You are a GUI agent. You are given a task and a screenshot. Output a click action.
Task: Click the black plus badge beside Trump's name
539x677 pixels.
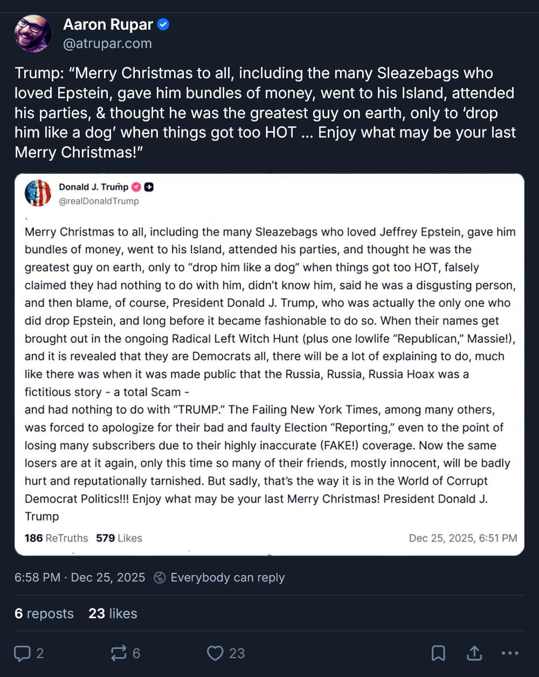tap(149, 187)
